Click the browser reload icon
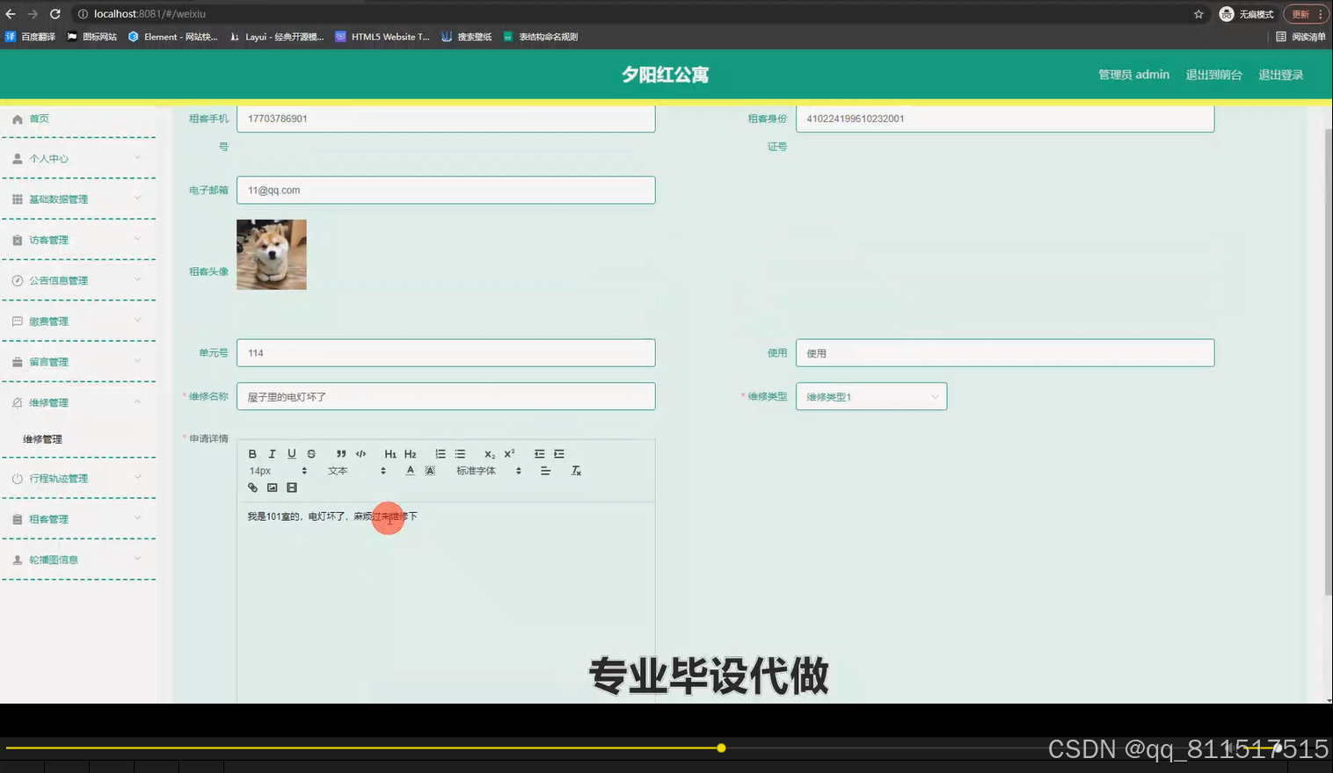This screenshot has height=773, width=1333. 55,14
